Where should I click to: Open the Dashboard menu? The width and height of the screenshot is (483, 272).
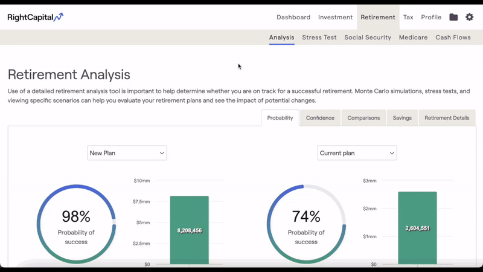293,18
